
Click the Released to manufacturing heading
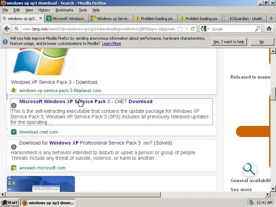pyautogui.click(x=250, y=77)
